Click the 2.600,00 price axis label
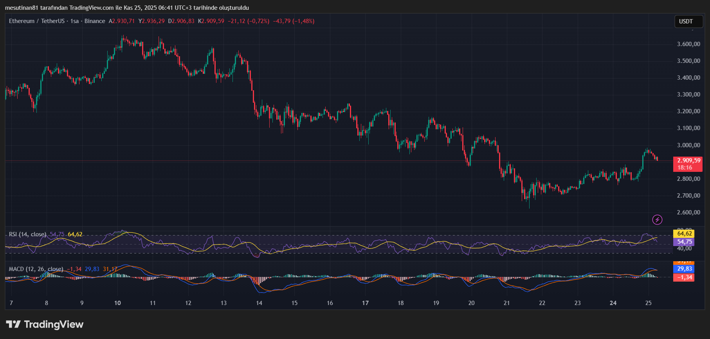Viewport: 710px width, 339px height. pos(688,212)
